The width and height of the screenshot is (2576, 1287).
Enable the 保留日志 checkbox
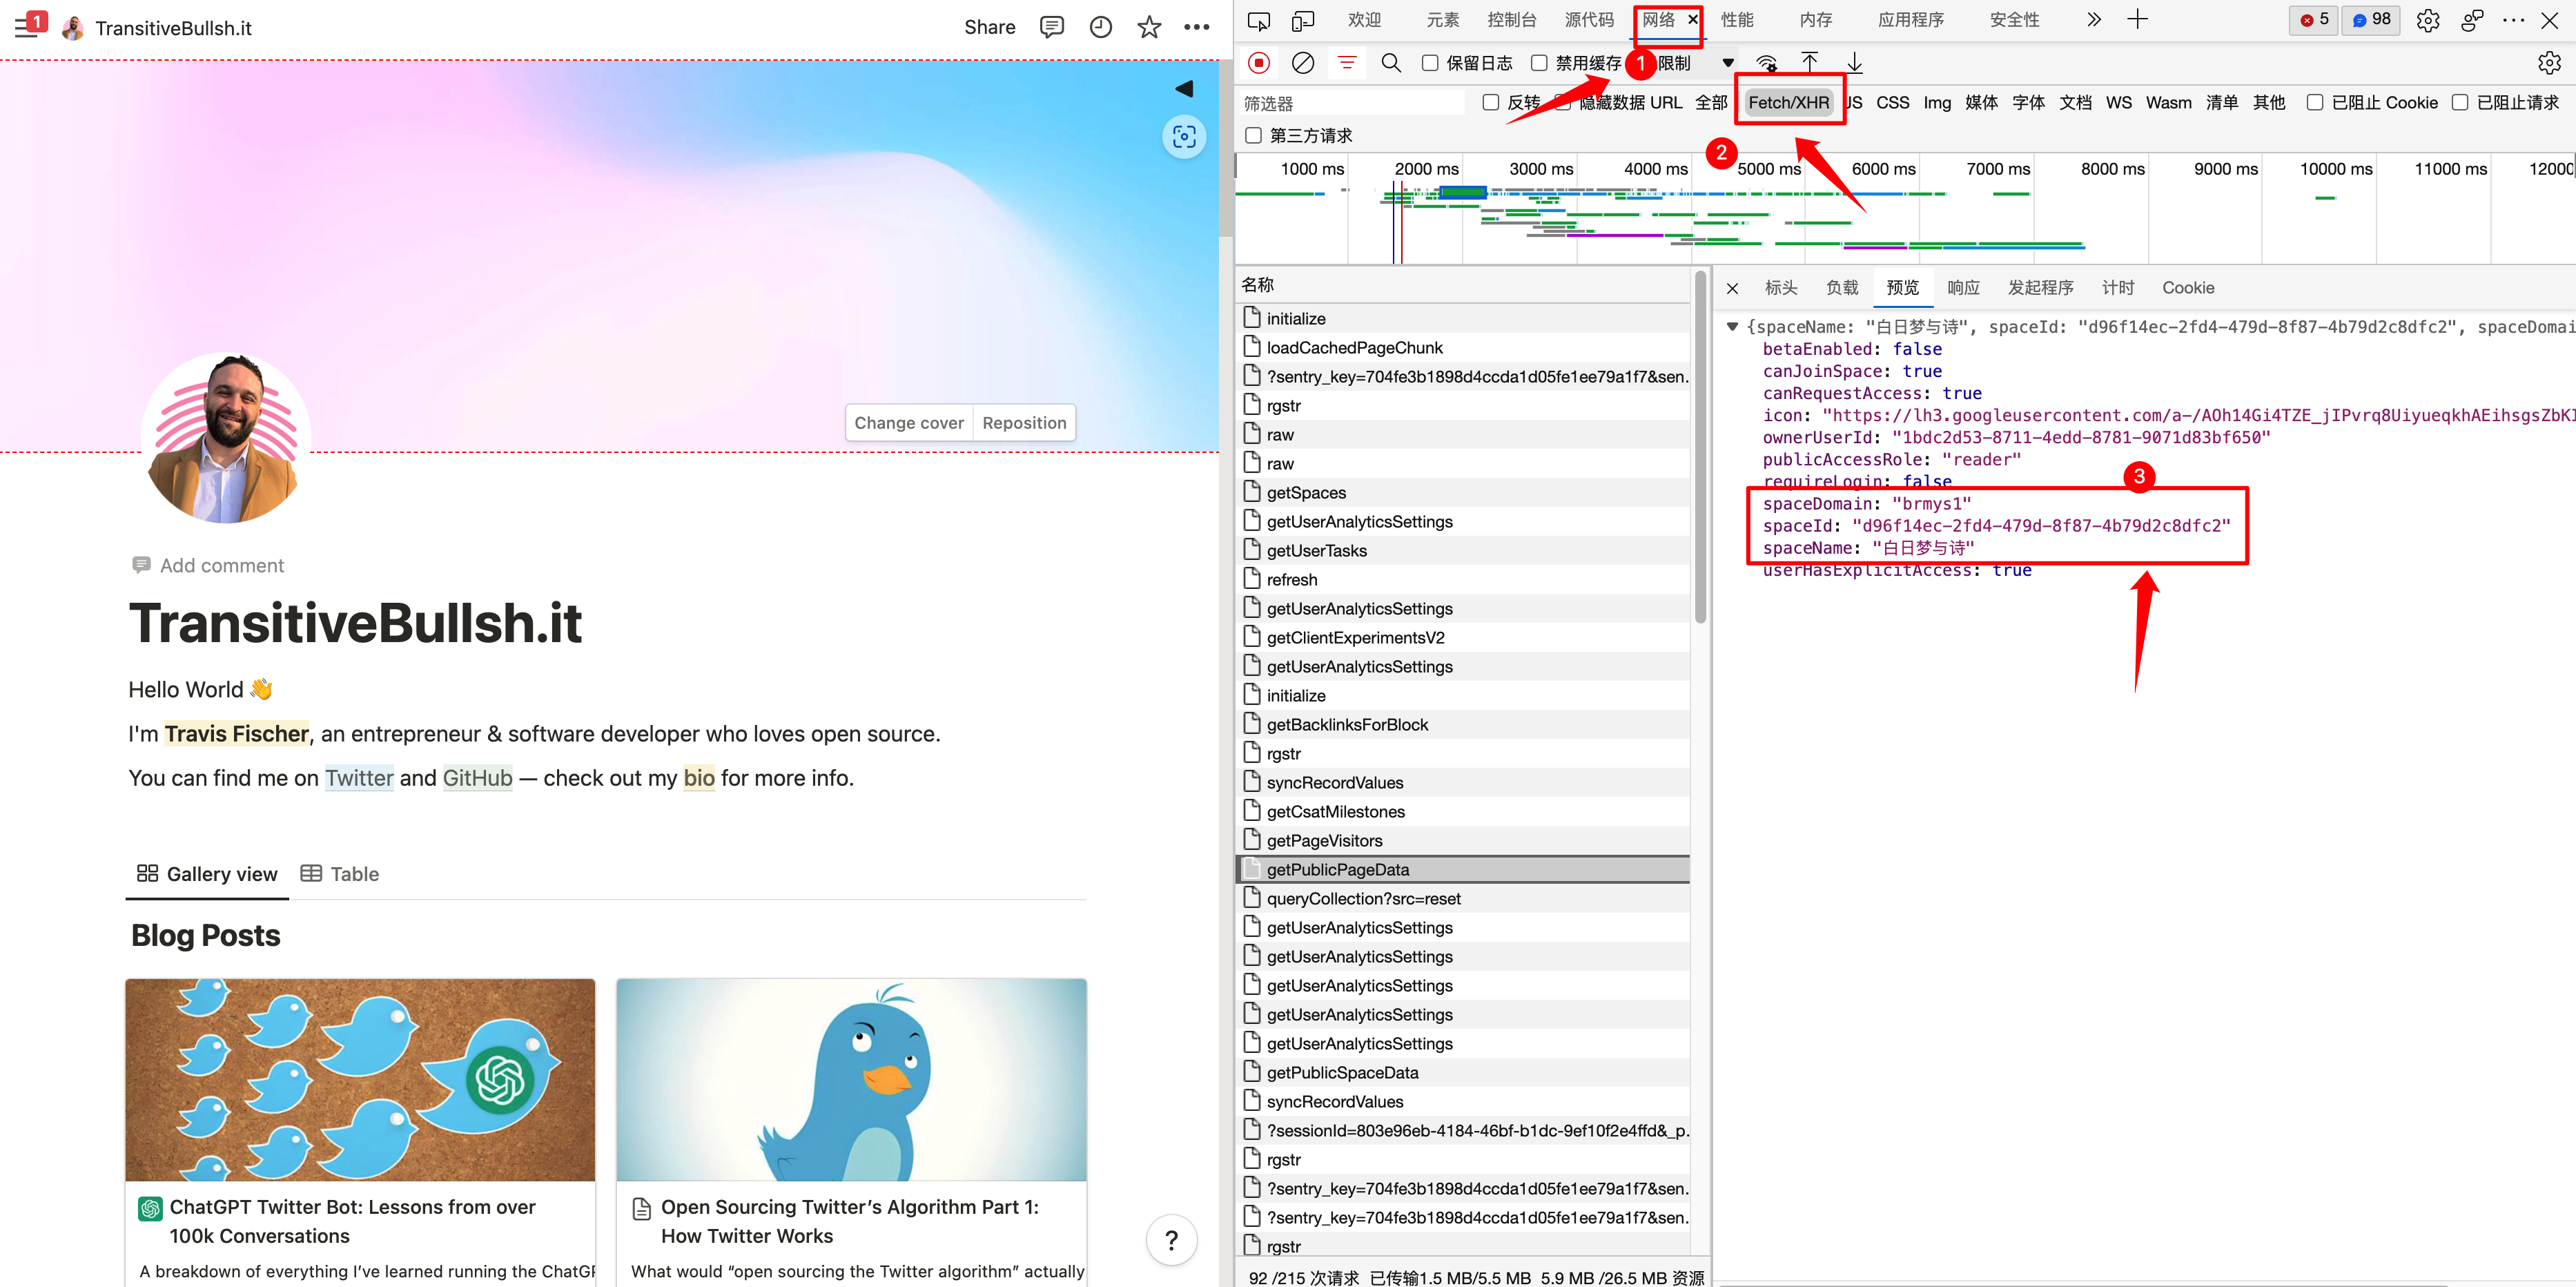[x=1430, y=63]
